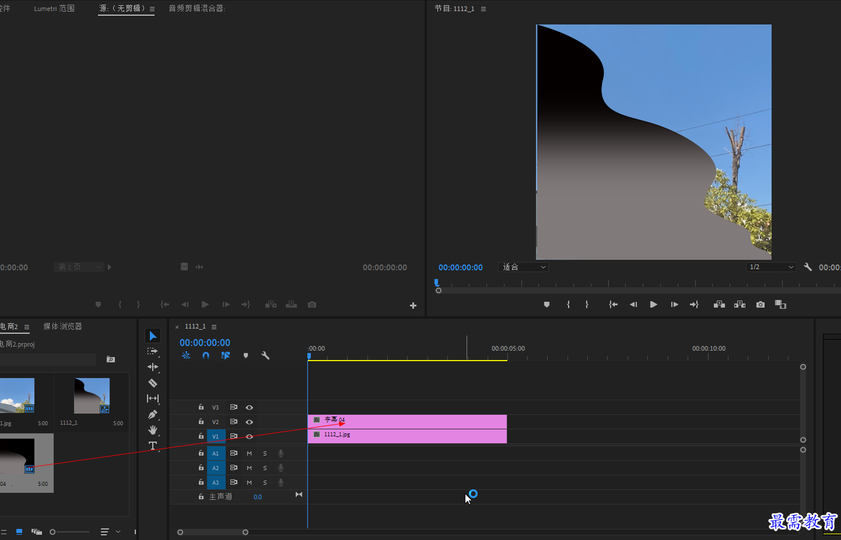Image resolution: width=841 pixels, height=540 pixels.
Task: Select the Track Select Forward tool
Action: pos(153,351)
